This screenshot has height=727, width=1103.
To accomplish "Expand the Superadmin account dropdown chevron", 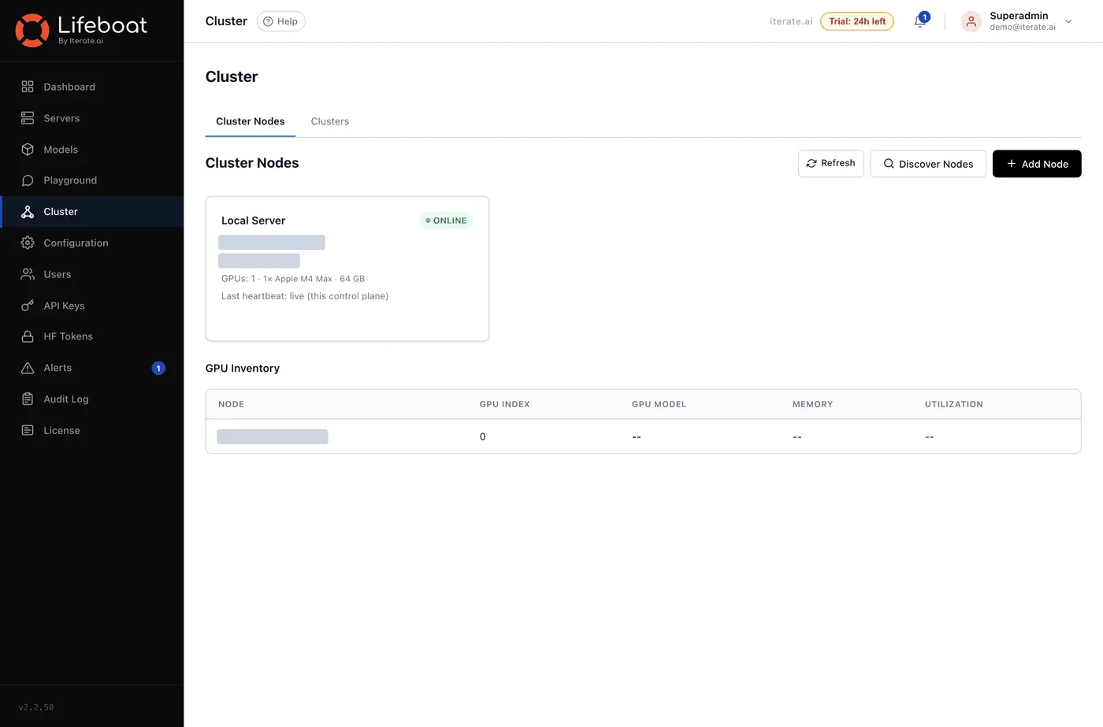I will click(1068, 21).
